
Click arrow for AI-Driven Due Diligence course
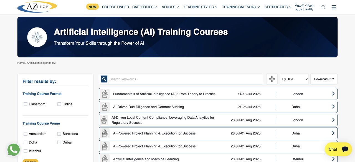pos(333,107)
